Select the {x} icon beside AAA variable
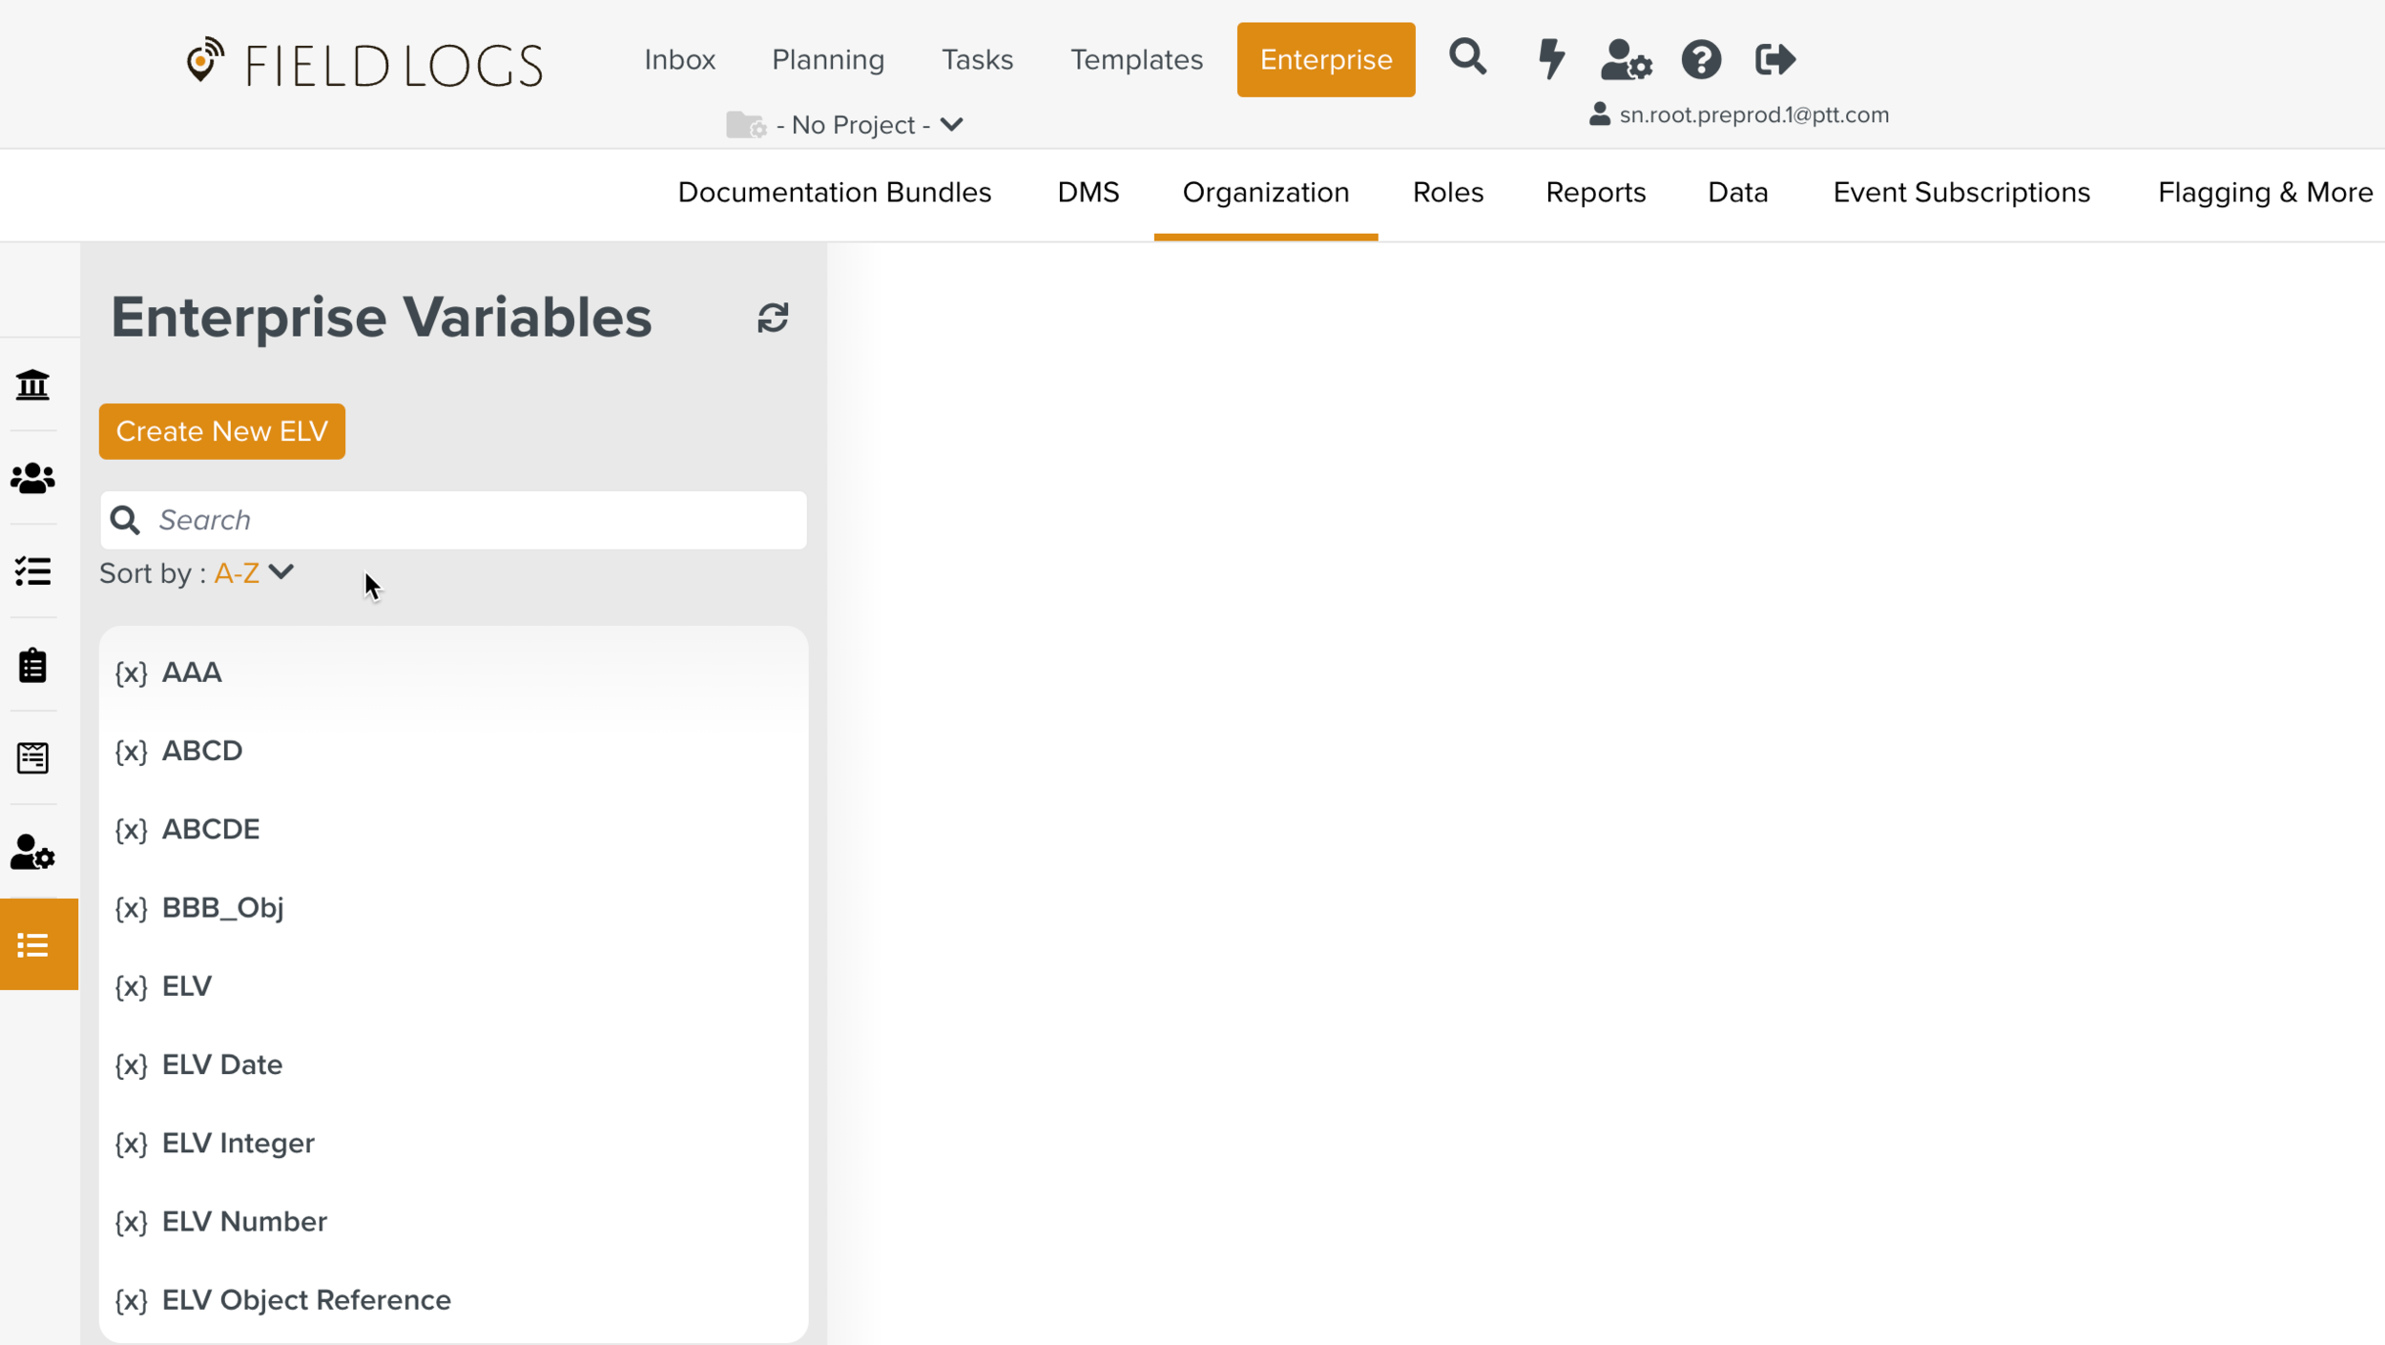 [131, 672]
